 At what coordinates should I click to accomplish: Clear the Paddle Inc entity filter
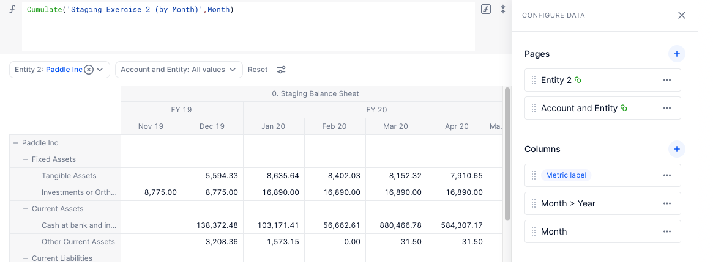coord(89,70)
